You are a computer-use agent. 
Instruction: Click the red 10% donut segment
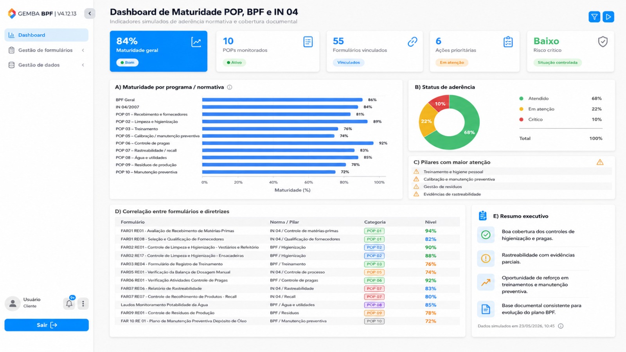point(440,104)
